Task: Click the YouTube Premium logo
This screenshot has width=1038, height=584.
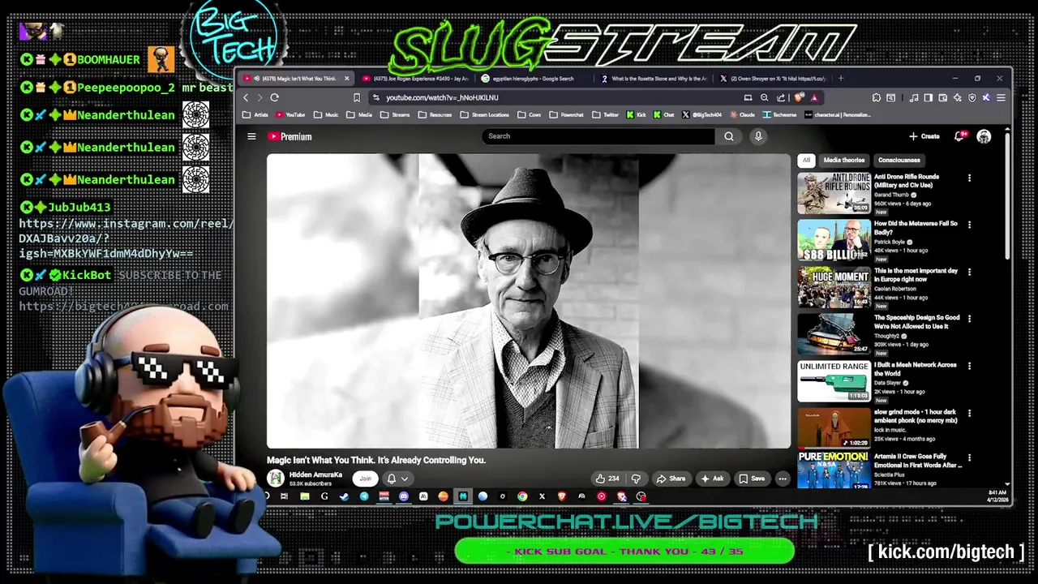Action: (290, 136)
